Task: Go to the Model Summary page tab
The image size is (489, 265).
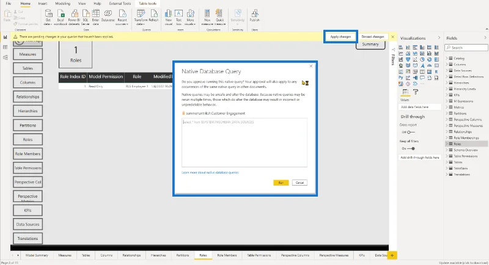Action: tap(37, 255)
